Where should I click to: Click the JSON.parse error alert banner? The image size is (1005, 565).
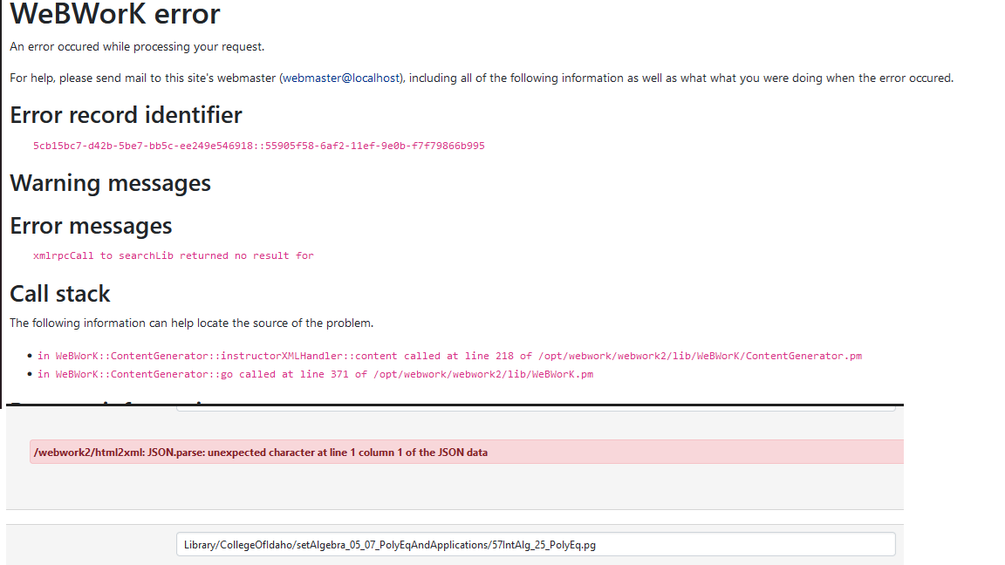(467, 452)
